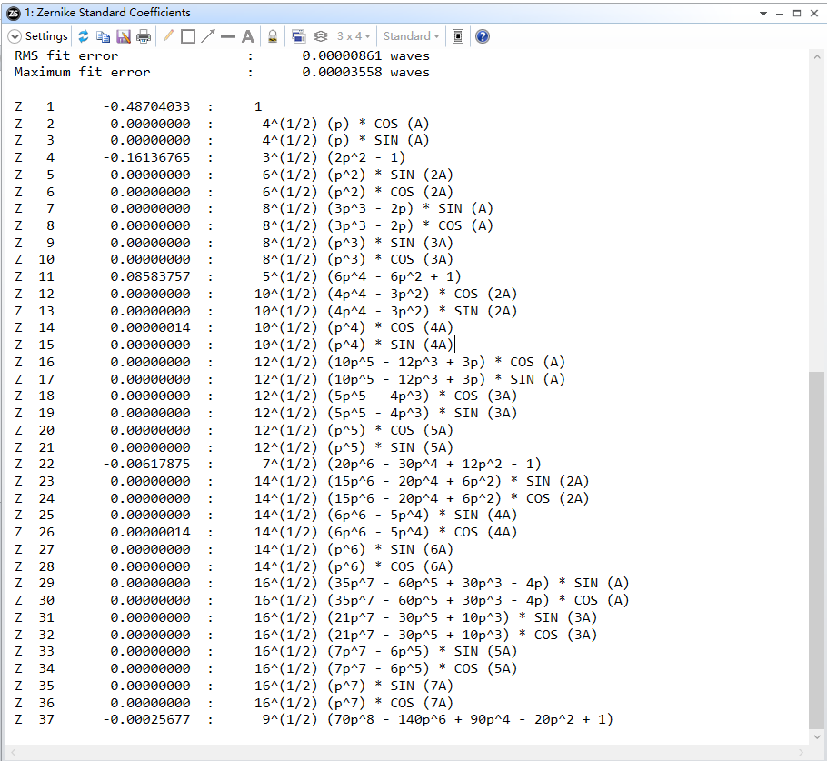
Task: Select the line annotation tool
Action: click(228, 36)
